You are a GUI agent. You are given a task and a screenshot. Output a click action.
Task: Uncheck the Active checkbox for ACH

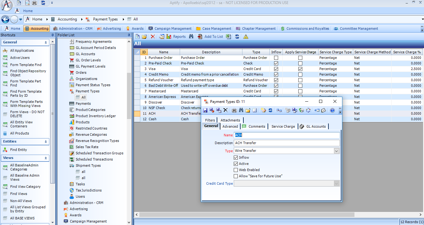coord(236,164)
